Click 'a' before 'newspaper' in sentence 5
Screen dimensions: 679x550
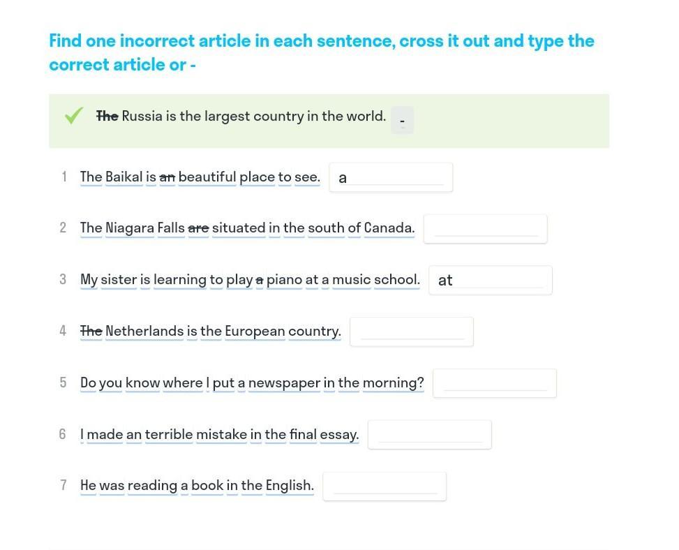241,382
